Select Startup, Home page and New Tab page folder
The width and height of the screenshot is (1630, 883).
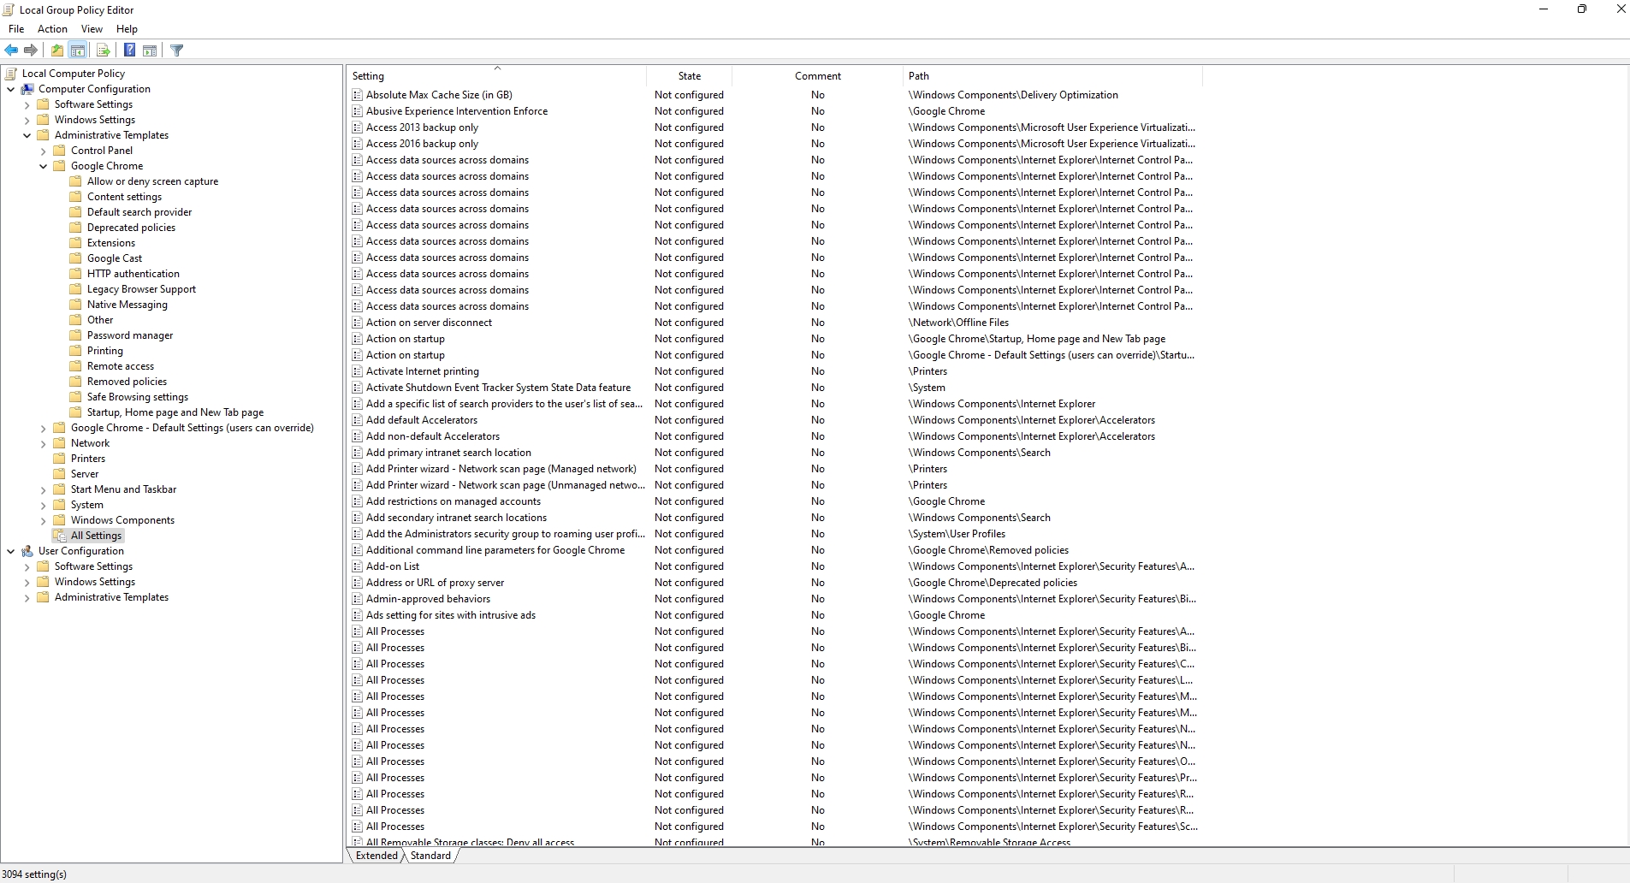[x=175, y=412]
